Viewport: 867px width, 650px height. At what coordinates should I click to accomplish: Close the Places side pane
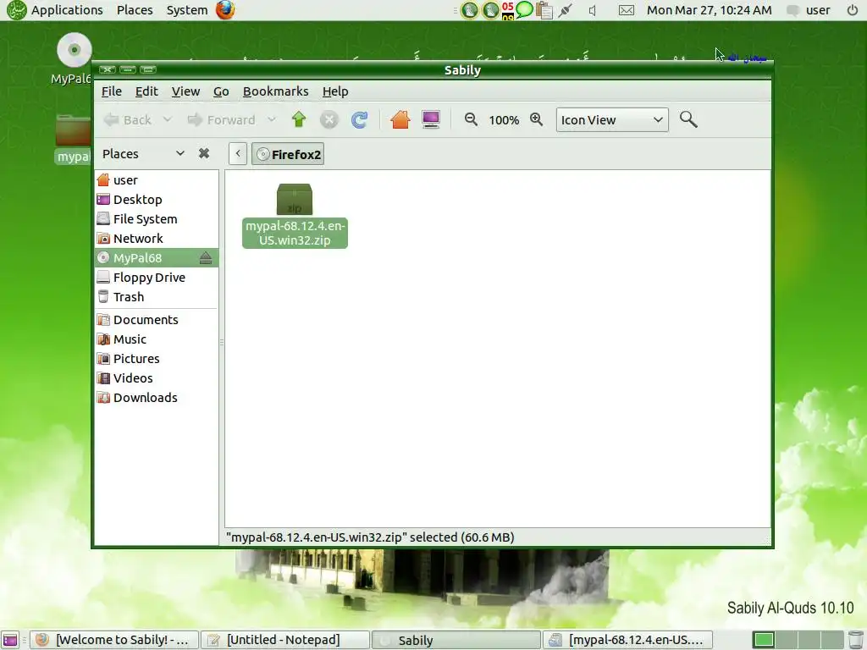pos(204,154)
